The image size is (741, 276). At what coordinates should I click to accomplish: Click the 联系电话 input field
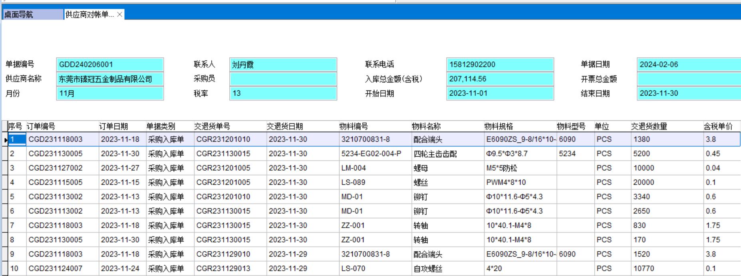(500, 65)
